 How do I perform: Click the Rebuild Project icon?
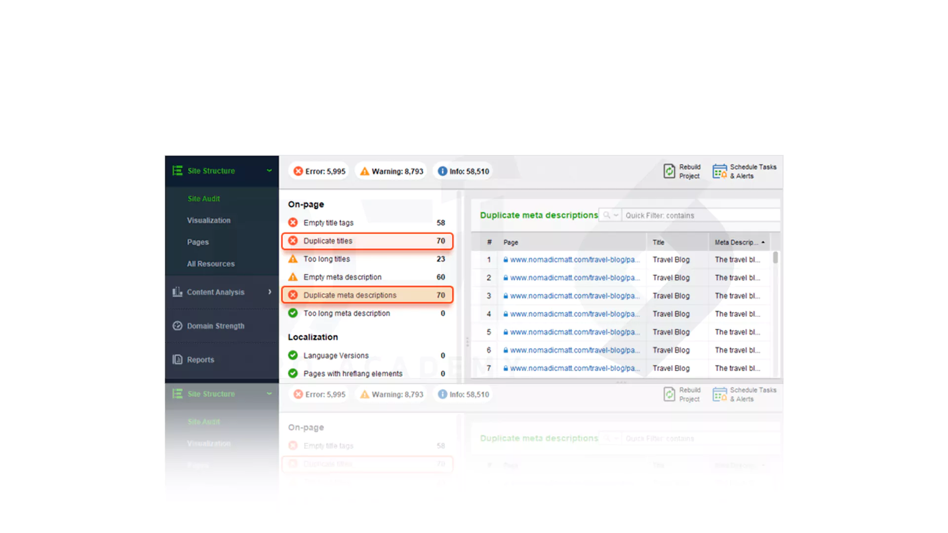[x=669, y=171]
